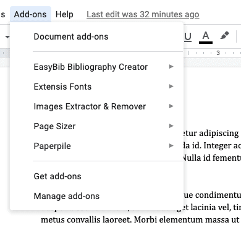This screenshot has width=241, height=225.
Task: Expand the Paperpile arrow
Action: pyautogui.click(x=171, y=146)
